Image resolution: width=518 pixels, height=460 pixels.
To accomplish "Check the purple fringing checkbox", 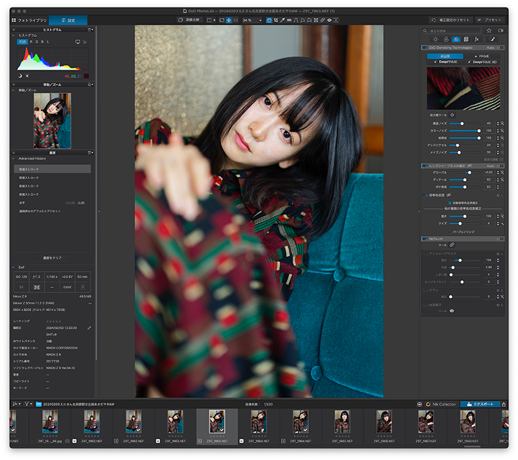I will 450,232.
